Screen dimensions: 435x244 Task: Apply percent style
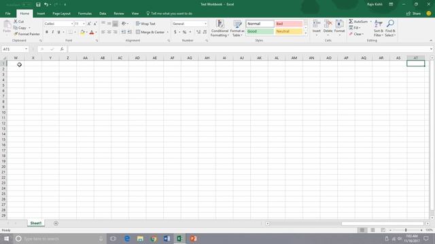[x=184, y=32]
